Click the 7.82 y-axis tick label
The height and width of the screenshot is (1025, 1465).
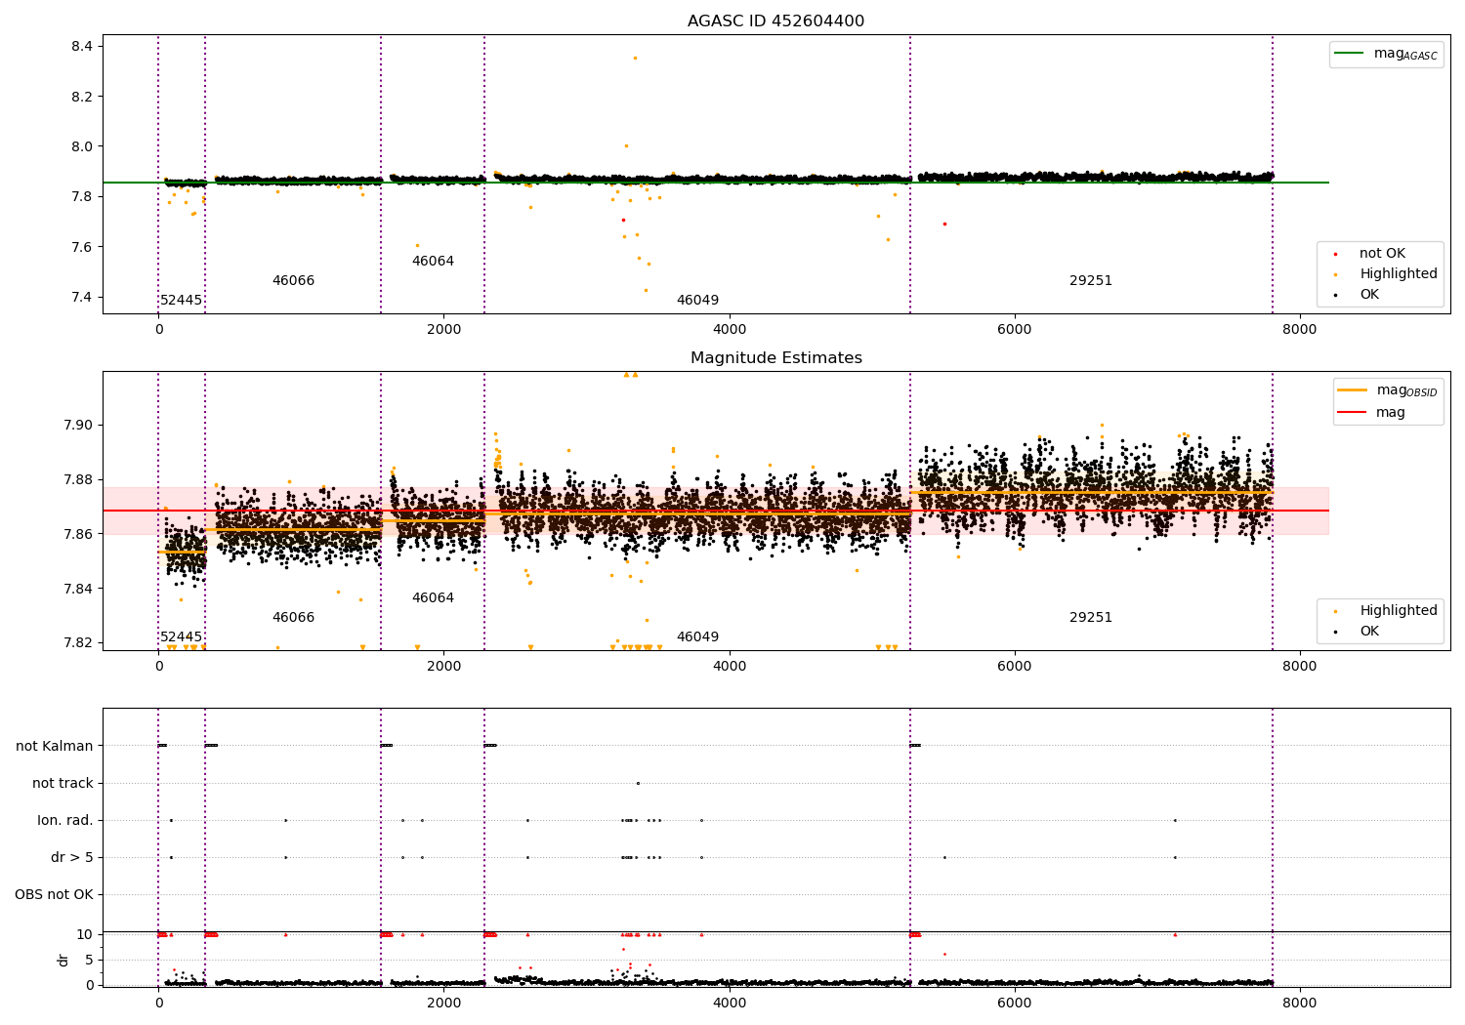pyautogui.click(x=78, y=643)
